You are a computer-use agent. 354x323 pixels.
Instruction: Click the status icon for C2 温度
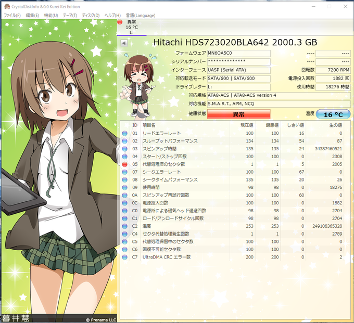coord(124,226)
